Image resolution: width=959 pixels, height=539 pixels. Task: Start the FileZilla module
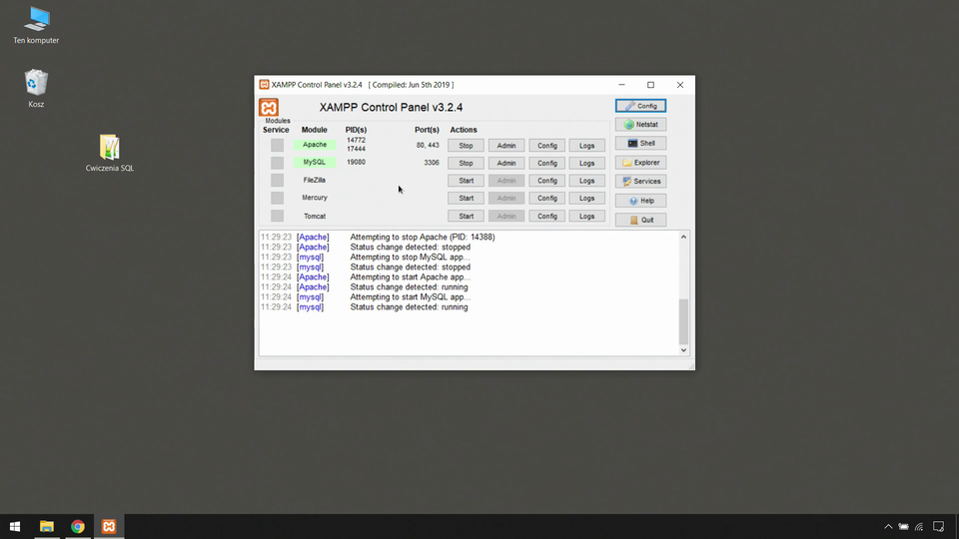click(x=466, y=181)
